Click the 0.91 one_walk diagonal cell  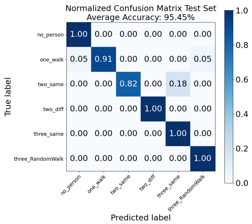click(x=104, y=59)
